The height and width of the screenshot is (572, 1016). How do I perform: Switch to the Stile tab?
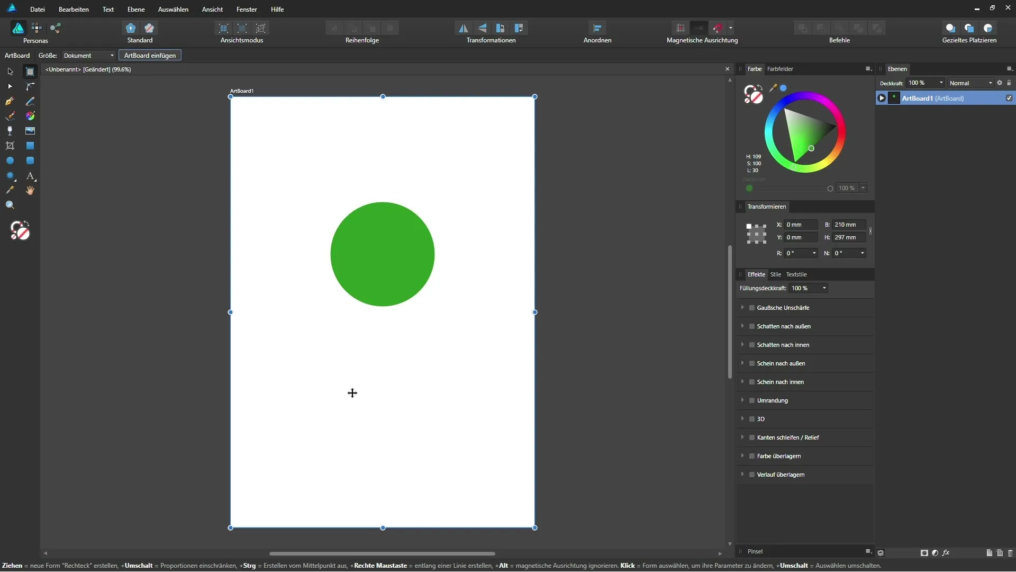point(776,274)
